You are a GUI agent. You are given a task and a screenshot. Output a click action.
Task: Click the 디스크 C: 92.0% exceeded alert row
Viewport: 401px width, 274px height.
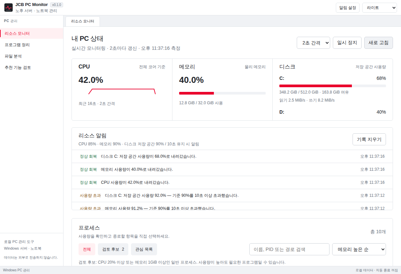232,195
